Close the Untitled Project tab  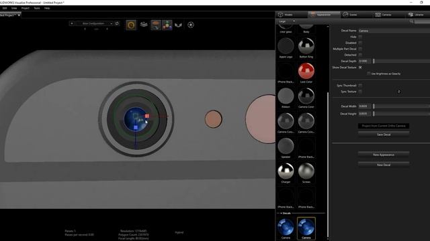coord(19,15)
